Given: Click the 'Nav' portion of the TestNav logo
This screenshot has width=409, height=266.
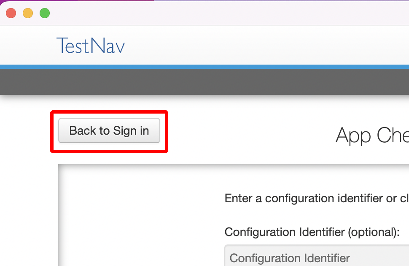Looking at the screenshot, I should coord(108,46).
